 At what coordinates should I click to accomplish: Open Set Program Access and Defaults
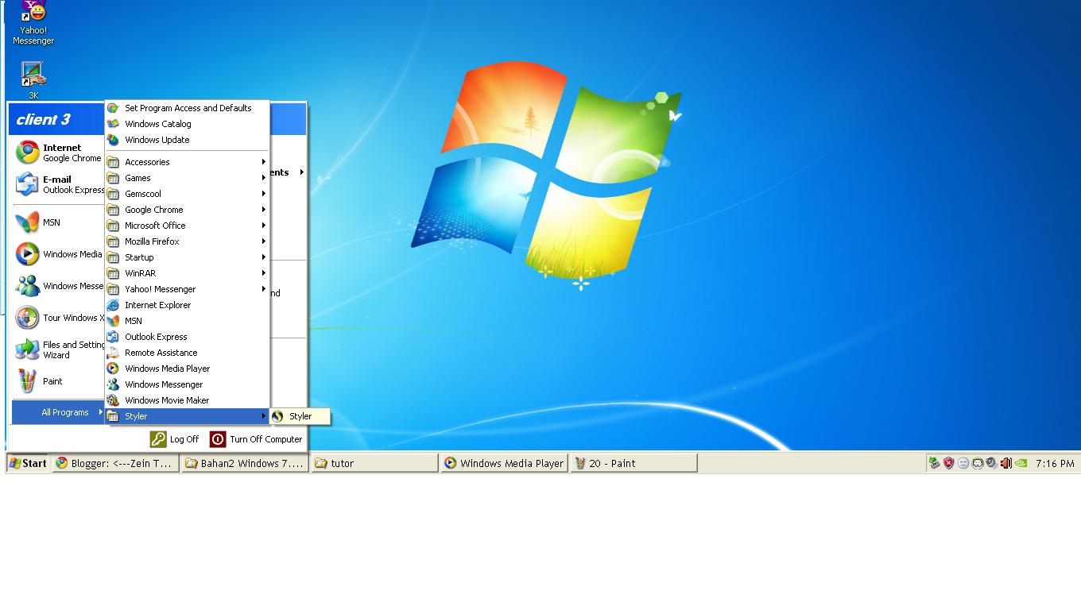click(x=188, y=108)
